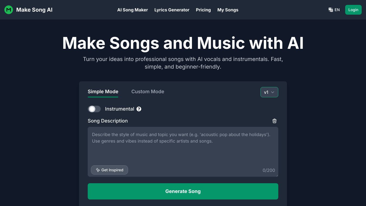Click the Instrumental help question mark icon

pyautogui.click(x=139, y=109)
